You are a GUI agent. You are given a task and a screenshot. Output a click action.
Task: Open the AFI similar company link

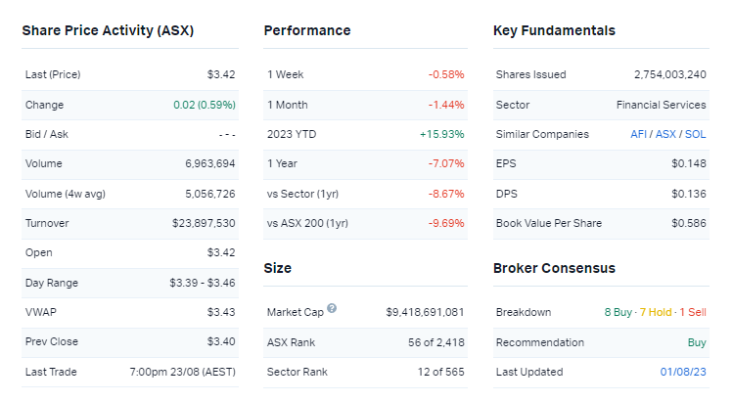[x=641, y=134]
